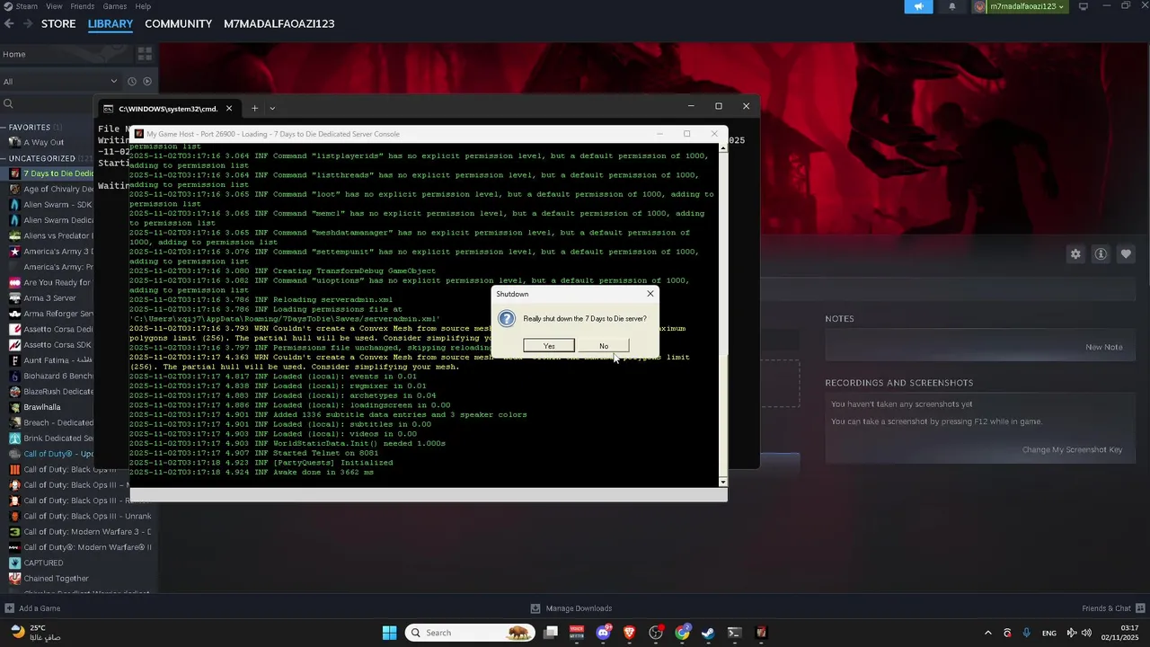Open the Steam announcements megaphone icon
Viewport: 1150px width, 647px height.
(x=918, y=6)
